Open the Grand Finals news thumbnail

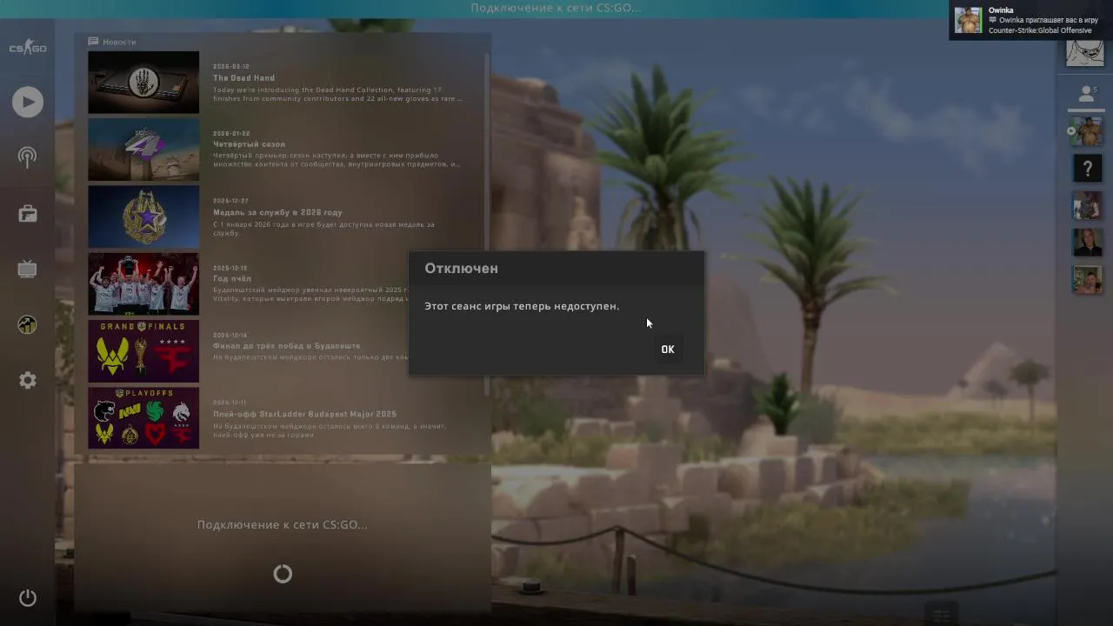pos(143,351)
